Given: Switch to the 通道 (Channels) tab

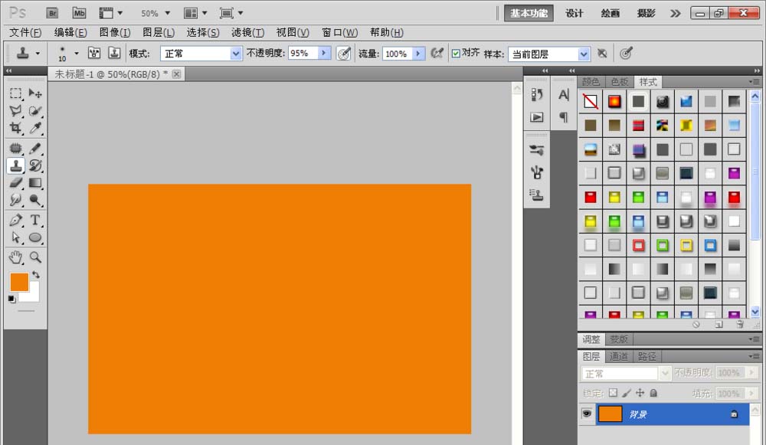Looking at the screenshot, I should (619, 357).
